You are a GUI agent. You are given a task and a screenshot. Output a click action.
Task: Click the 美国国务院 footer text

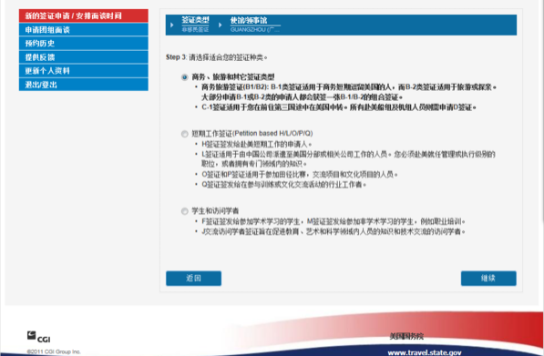tap(406, 336)
